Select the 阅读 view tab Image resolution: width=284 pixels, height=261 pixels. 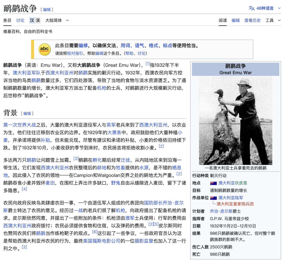click(x=223, y=21)
